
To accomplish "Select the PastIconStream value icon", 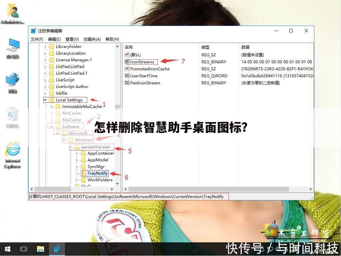I will tap(127, 83).
